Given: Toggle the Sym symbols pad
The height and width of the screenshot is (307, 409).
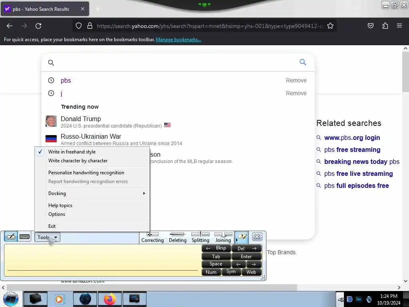Looking at the screenshot, I should pyautogui.click(x=231, y=272).
